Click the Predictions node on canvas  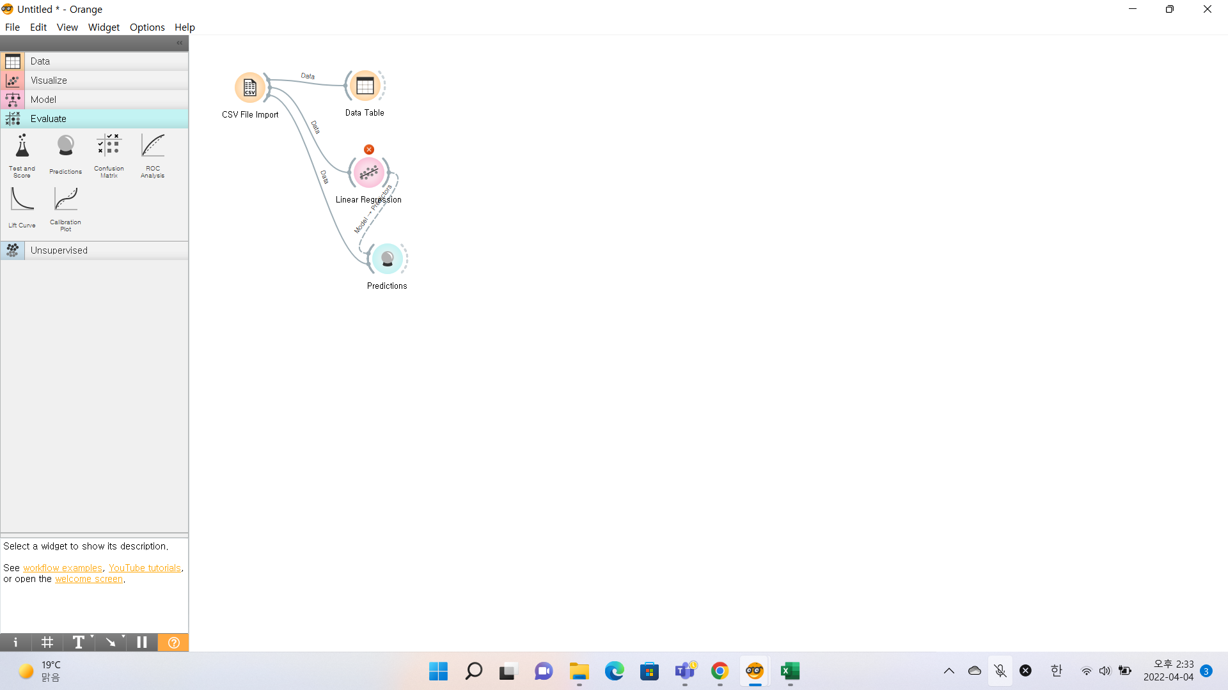[387, 259]
